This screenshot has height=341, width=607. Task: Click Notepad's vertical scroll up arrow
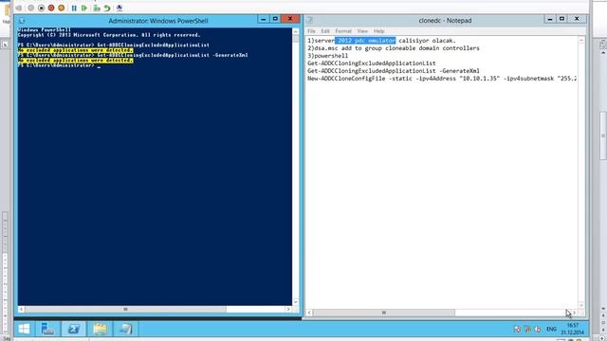point(581,40)
